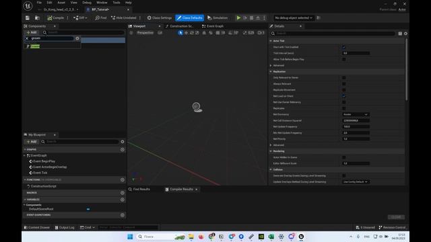Image resolution: width=431 pixels, height=242 pixels.
Task: Select the viewport Rotate tool icon
Action: click(x=191, y=33)
